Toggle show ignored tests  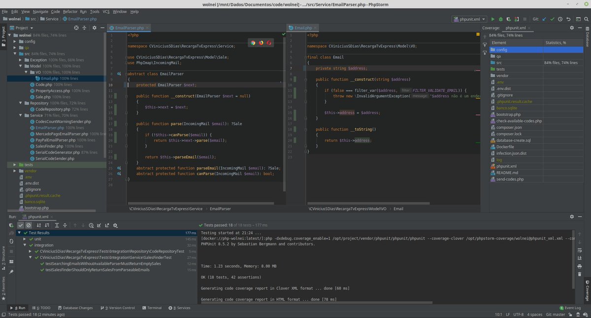(29, 225)
